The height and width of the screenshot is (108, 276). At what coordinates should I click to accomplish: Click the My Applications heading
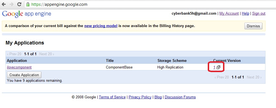click(x=25, y=43)
